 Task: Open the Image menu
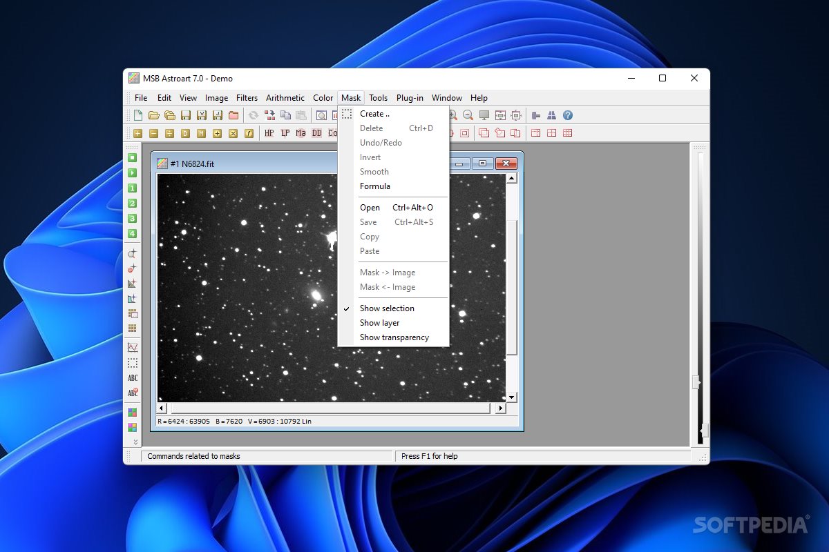click(x=216, y=98)
